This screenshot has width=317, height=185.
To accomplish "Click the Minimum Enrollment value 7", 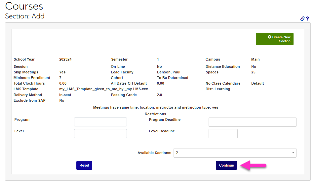I will click(x=60, y=78).
